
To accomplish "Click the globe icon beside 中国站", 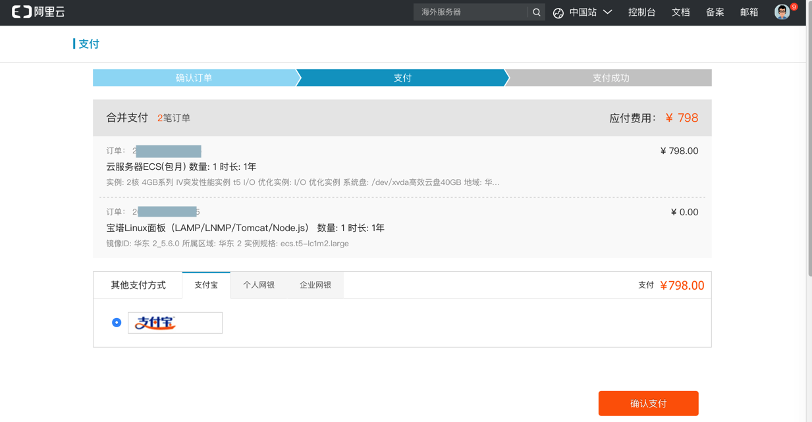I will [x=558, y=13].
